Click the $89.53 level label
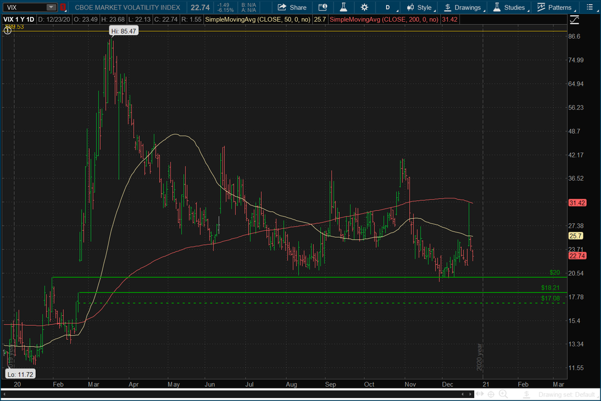Screen dimensions: 601x401 (x=15, y=26)
